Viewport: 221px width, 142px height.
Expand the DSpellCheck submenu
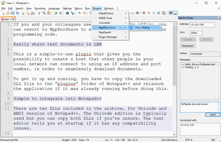tap(110, 13)
